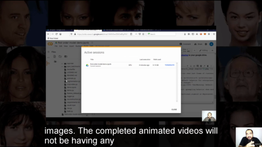
Task: Switch the Editing mode button
Action: (x=203, y=50)
